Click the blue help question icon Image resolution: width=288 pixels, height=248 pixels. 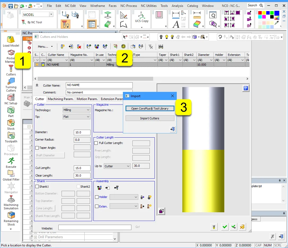click(x=246, y=88)
